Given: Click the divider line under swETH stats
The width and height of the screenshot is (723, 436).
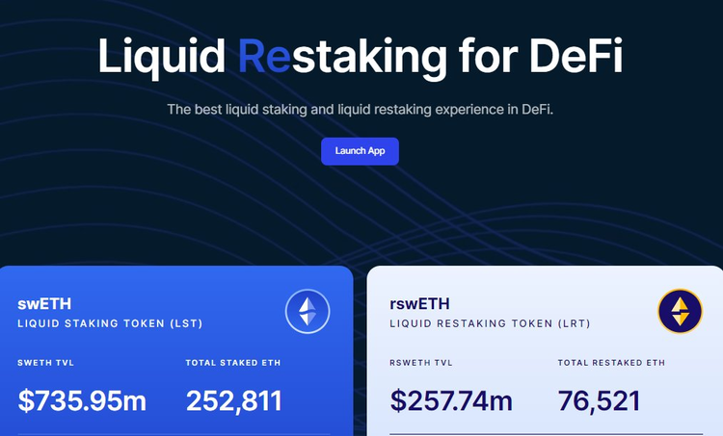Looking at the screenshot, I should tap(174, 434).
